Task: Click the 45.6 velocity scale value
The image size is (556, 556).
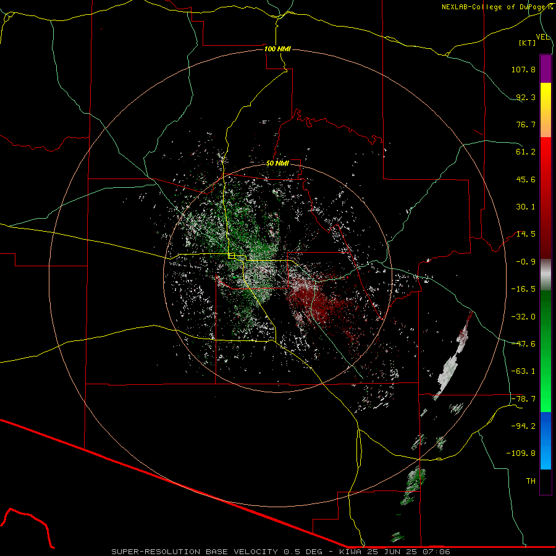Action: pos(526,179)
